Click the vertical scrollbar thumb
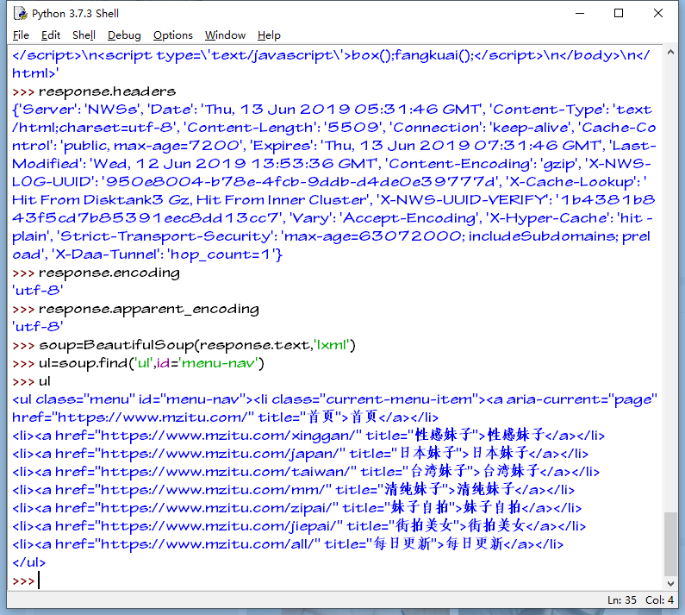685x615 pixels. [670, 544]
